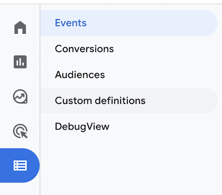Go to the Audiences menu item
The width and height of the screenshot is (222, 195).
[129, 75]
